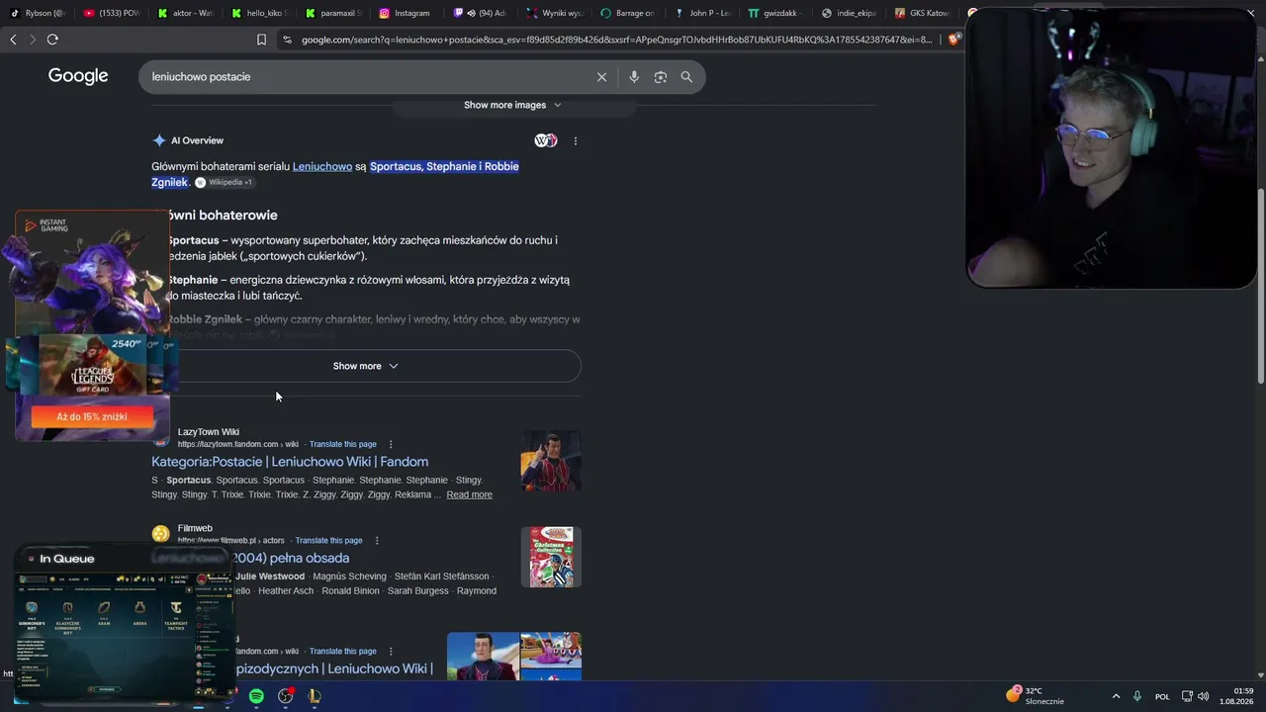The height and width of the screenshot is (712, 1266).
Task: Click the page vertical scrollbar
Action: 1260,287
